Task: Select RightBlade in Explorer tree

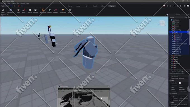Action: coord(179,40)
